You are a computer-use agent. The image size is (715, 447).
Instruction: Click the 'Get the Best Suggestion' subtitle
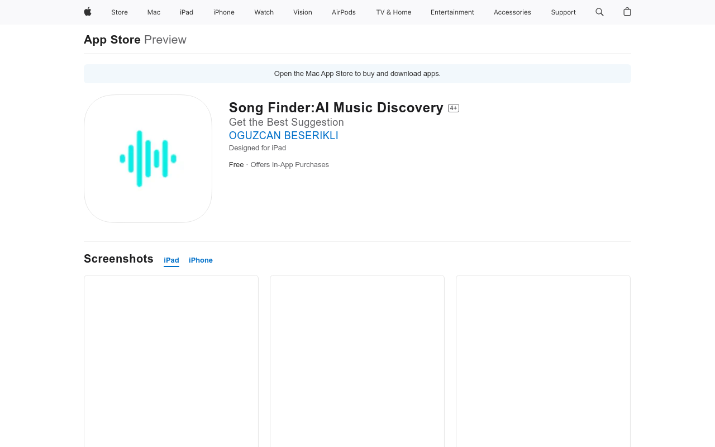(287, 122)
